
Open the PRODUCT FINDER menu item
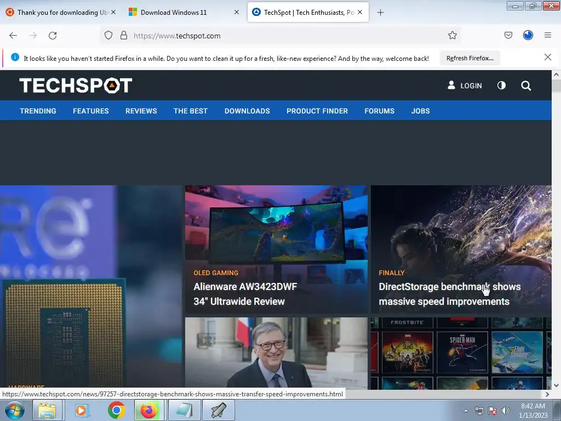tap(317, 111)
